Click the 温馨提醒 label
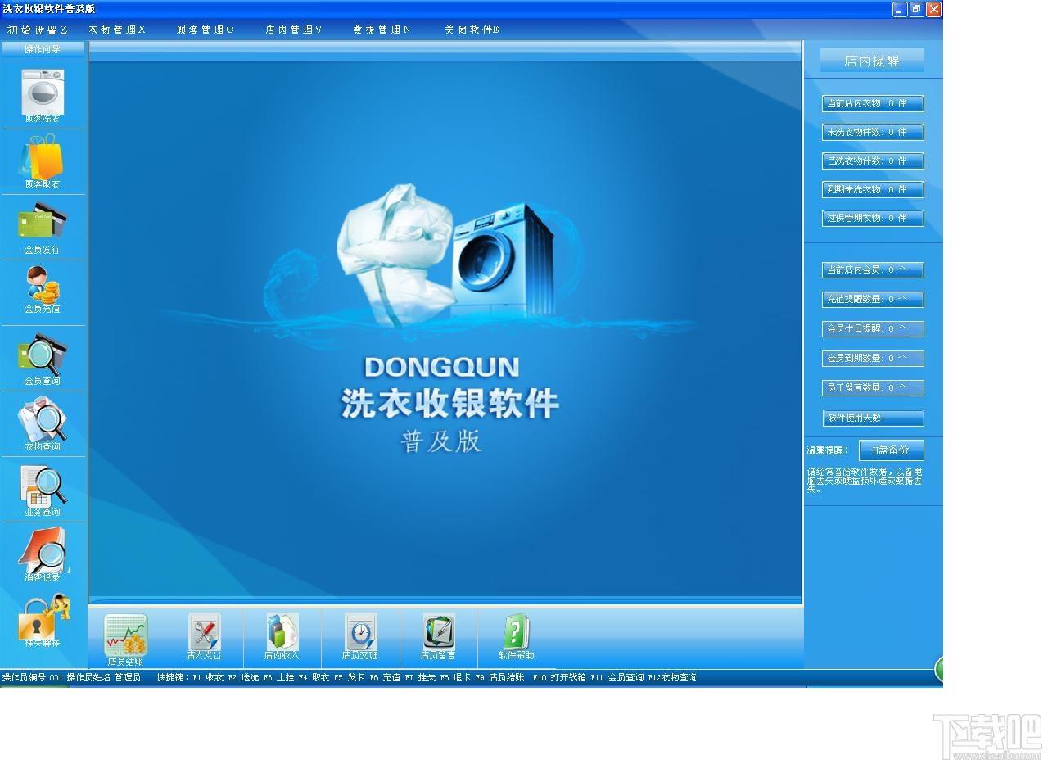 tap(829, 450)
